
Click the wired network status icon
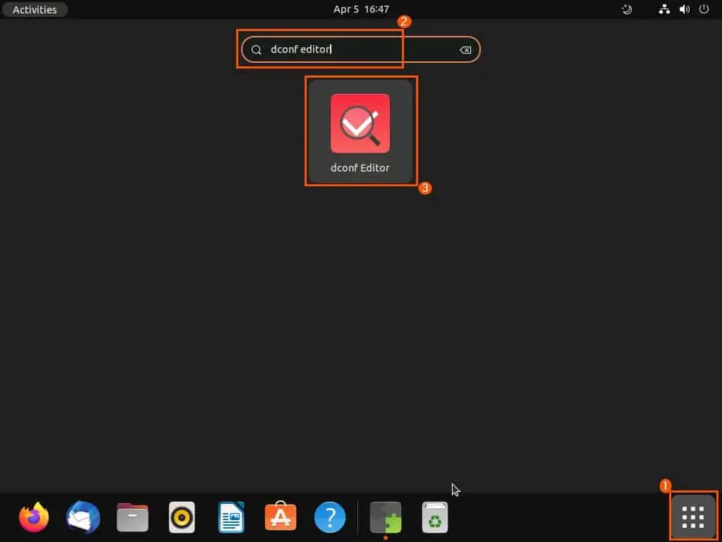[x=663, y=10]
